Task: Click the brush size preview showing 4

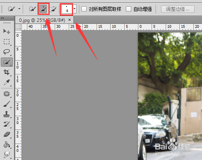Action: tap(67, 9)
